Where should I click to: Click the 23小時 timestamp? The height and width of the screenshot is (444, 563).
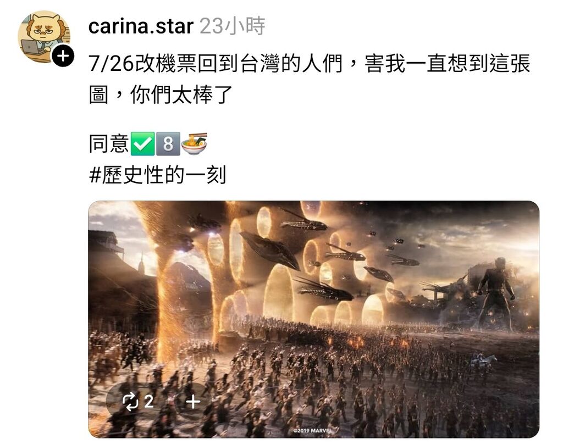[x=233, y=26]
